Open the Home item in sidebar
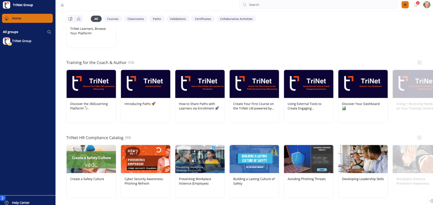 point(27,18)
